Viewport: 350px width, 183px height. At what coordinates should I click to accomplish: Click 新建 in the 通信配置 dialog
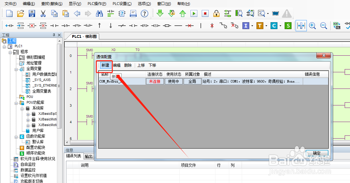point(105,65)
